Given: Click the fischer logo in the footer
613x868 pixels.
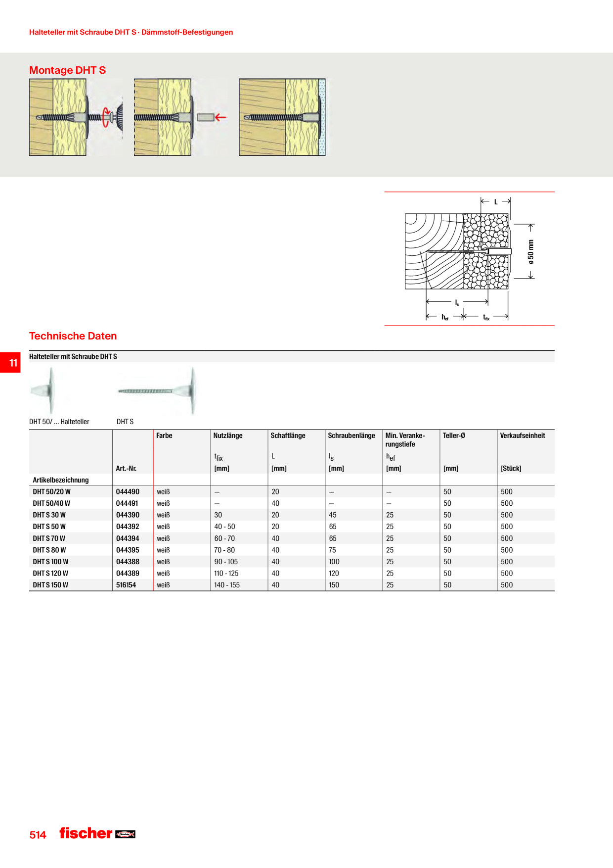Looking at the screenshot, I should point(97,833).
